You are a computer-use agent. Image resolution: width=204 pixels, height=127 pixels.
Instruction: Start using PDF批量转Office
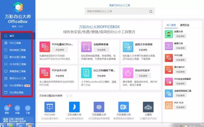coord(60,50)
